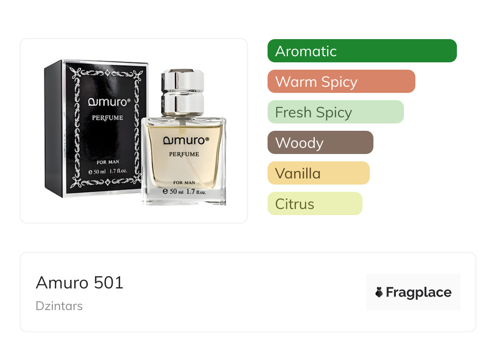496x352 pixels.
Task: Pick the Vanilla accord bar
Action: (x=318, y=173)
